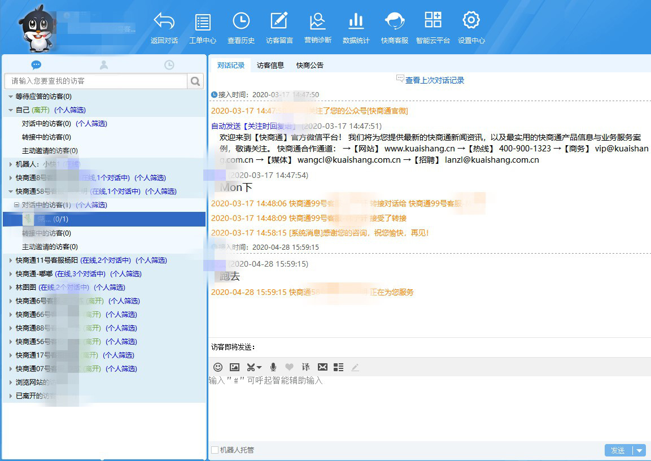This screenshot has height=461, width=651.
Task: Open the 设置中心 gear icon
Action: [x=471, y=21]
